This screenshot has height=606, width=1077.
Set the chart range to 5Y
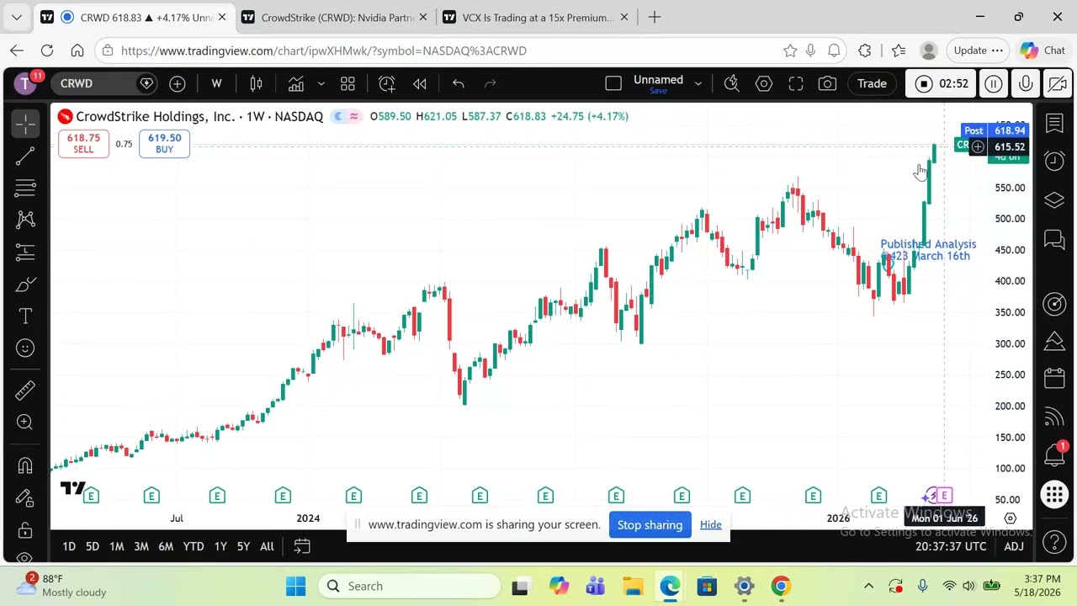(243, 547)
